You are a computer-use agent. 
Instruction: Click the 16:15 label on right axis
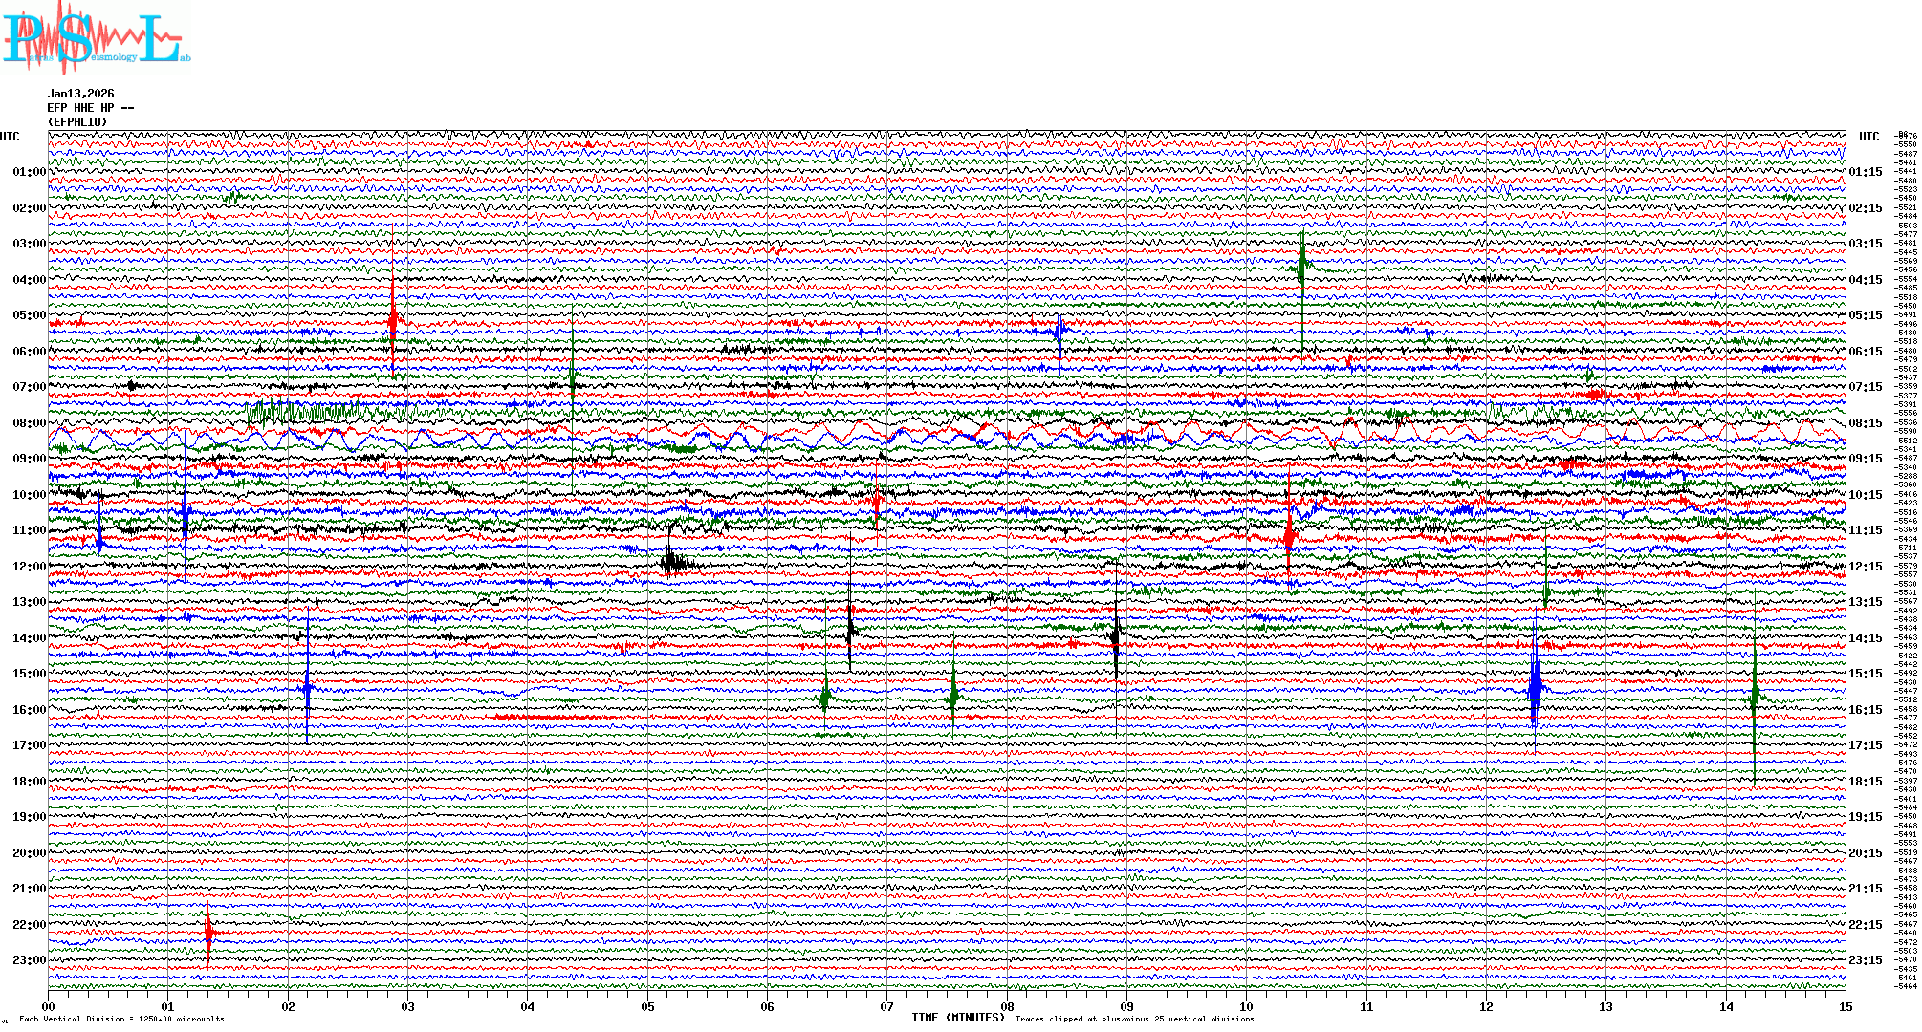coord(1865,710)
